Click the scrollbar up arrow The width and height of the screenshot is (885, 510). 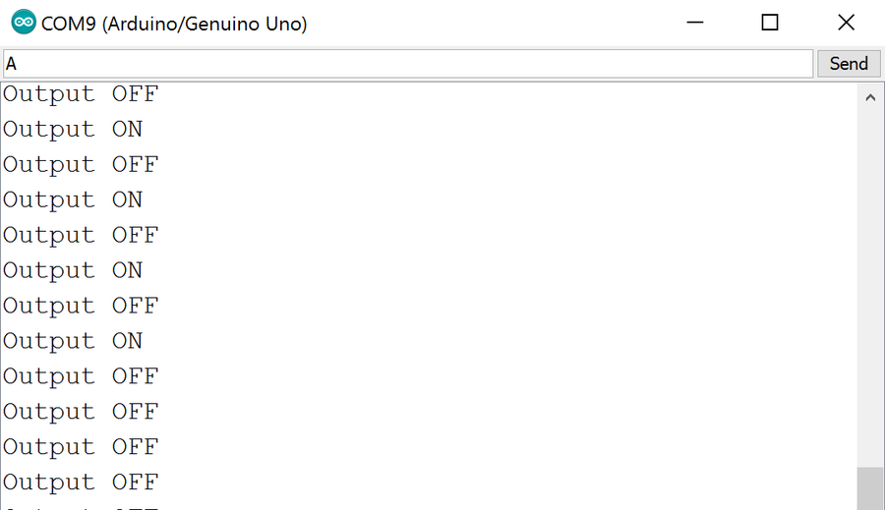click(870, 97)
